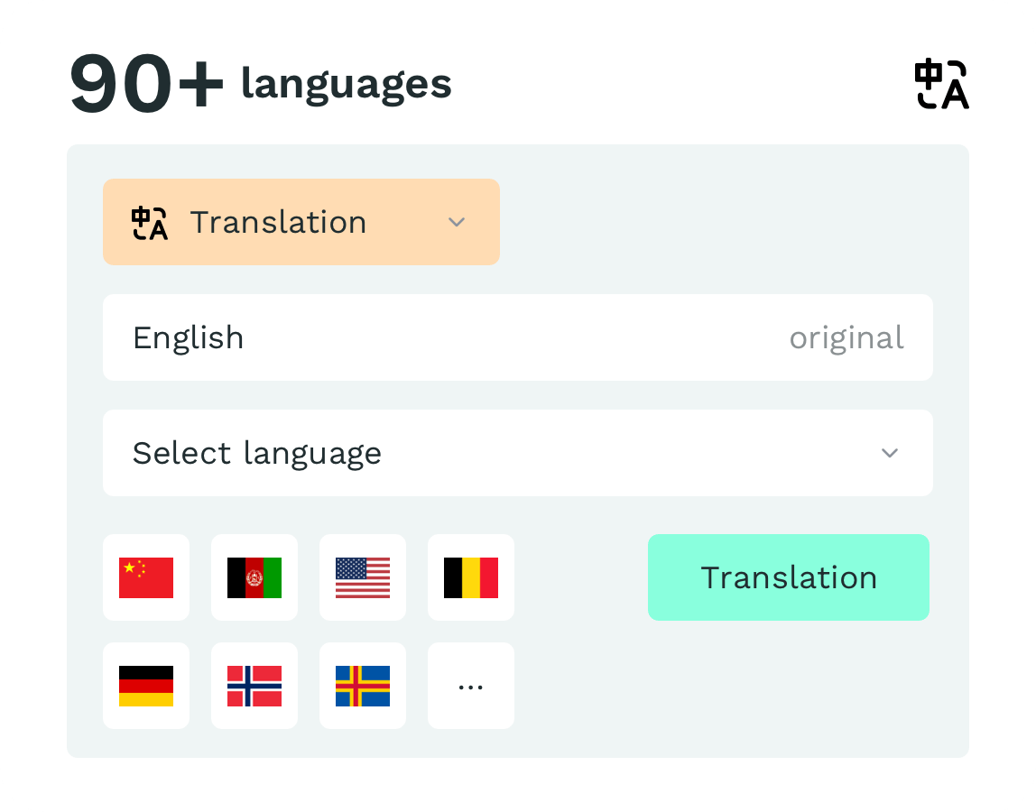This screenshot has width=1036, height=812.
Task: Expand the orange Translation dropdown chevron
Action: (x=458, y=223)
